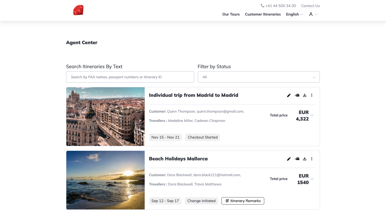Click the phone icon beside +41 44 500 34 00
This screenshot has width=386, height=213.
[x=262, y=6]
